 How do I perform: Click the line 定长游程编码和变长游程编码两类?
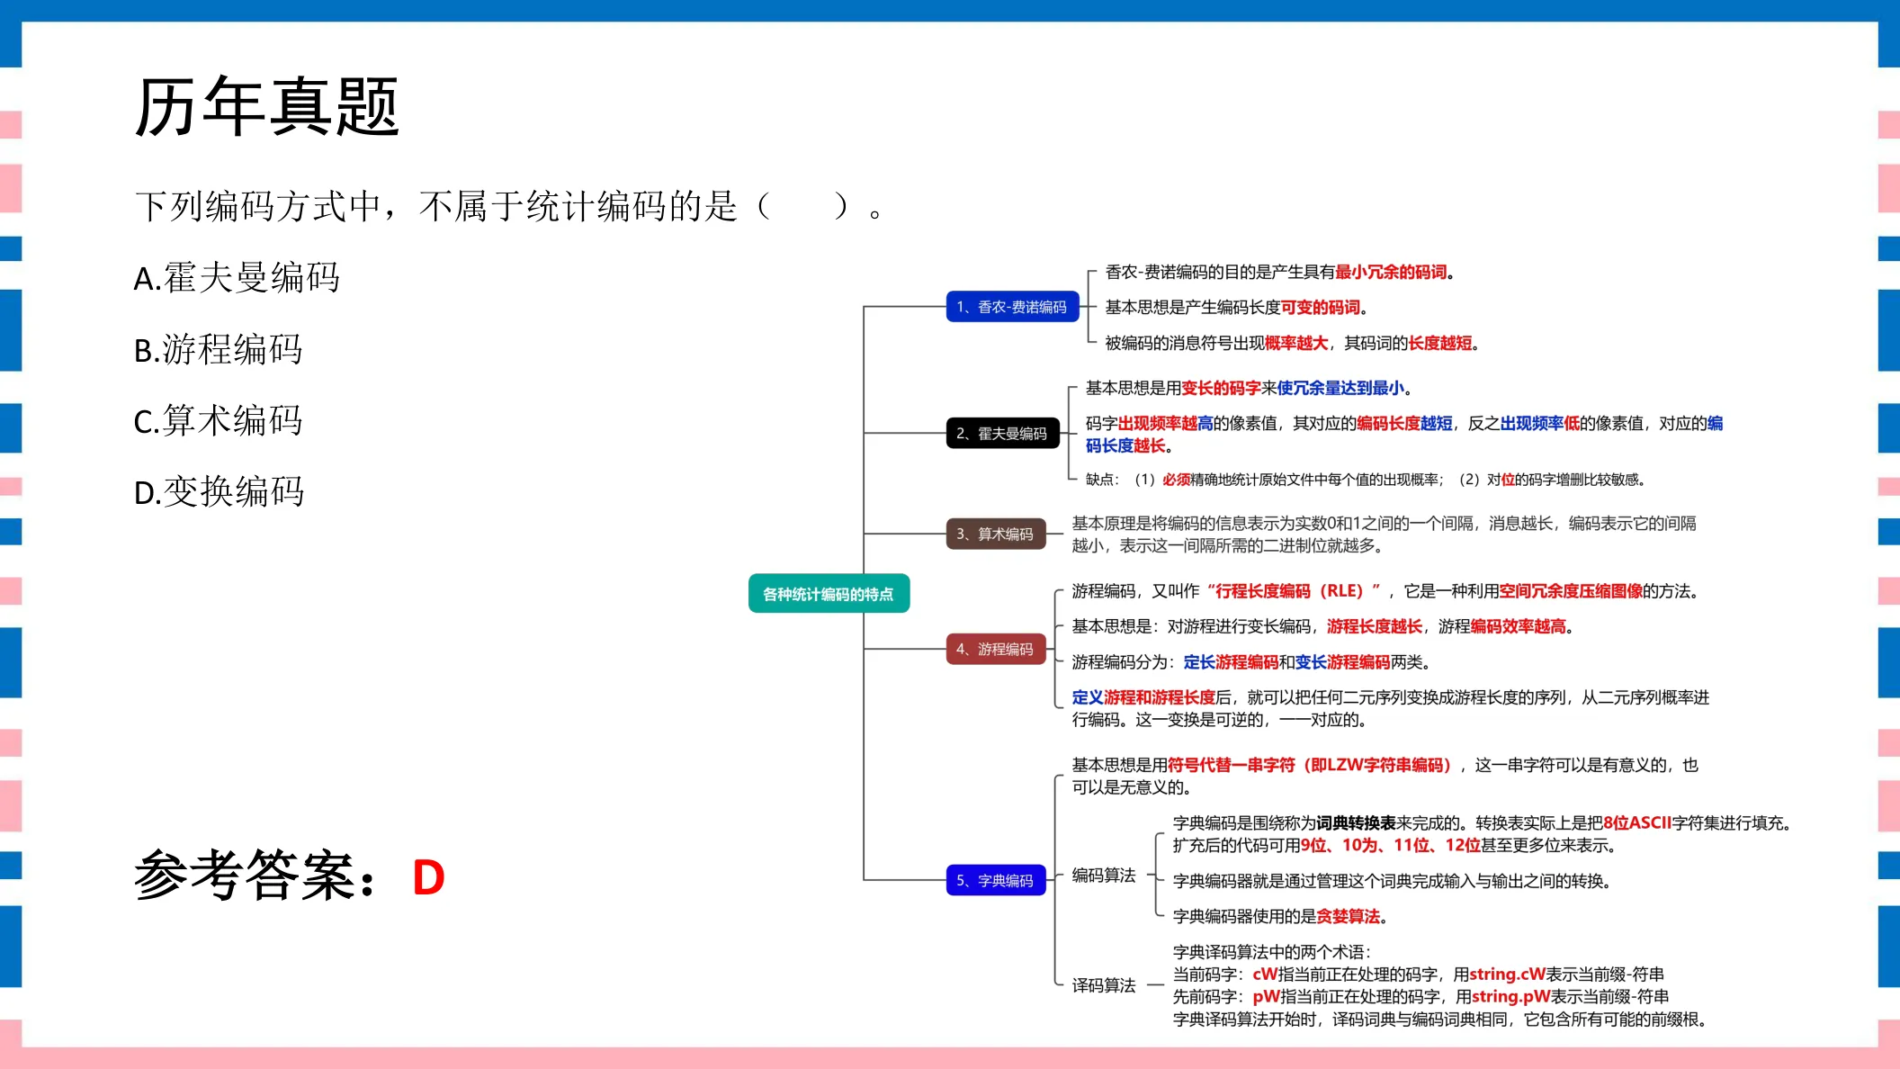[1251, 662]
